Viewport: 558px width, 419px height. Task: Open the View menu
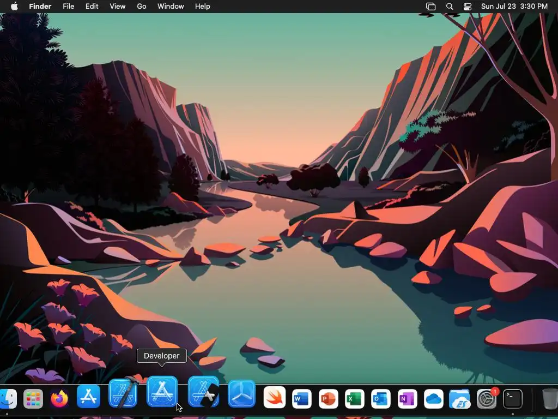click(118, 7)
